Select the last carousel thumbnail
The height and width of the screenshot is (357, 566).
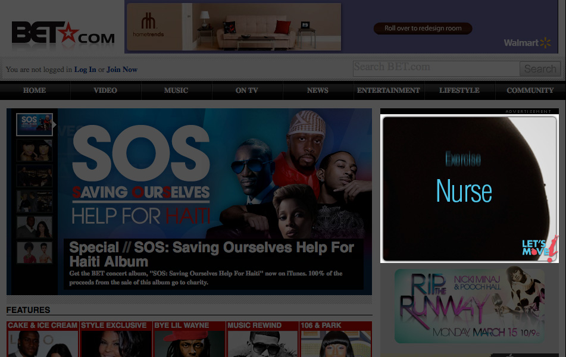click(x=35, y=253)
